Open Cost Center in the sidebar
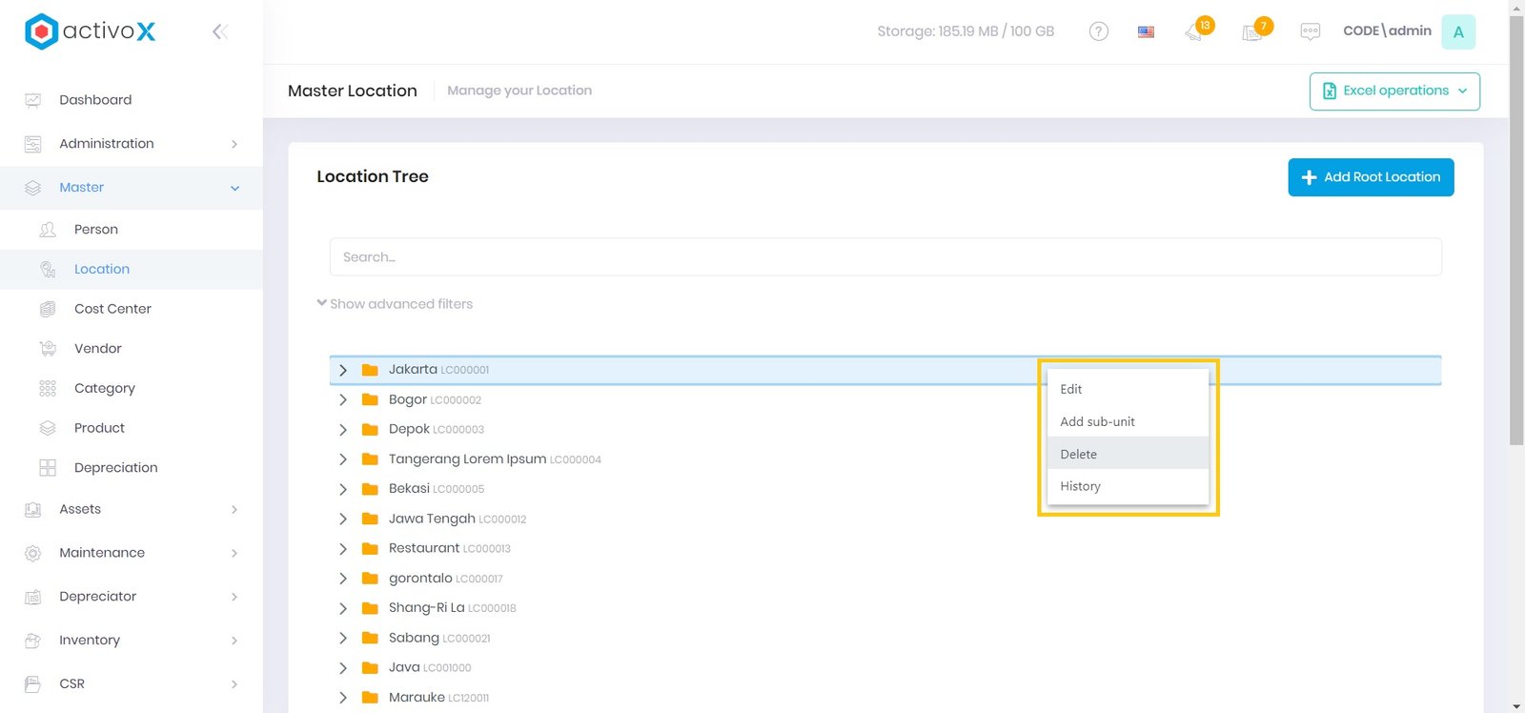This screenshot has height=713, width=1525. [x=112, y=309]
